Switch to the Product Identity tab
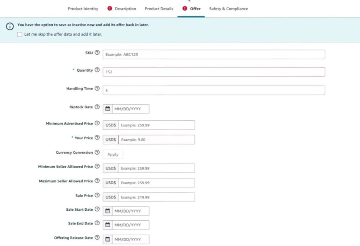 pos(83,9)
